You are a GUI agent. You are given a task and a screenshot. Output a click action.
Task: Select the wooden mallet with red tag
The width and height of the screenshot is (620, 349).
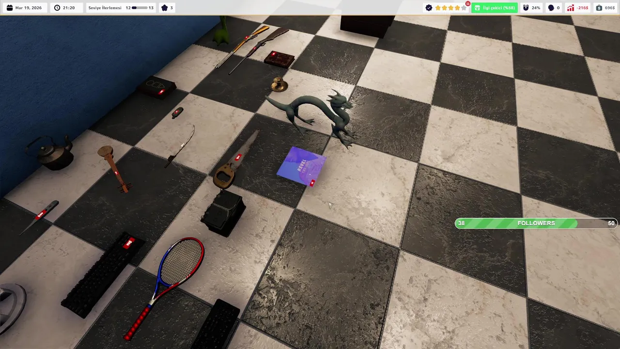pos(114,168)
